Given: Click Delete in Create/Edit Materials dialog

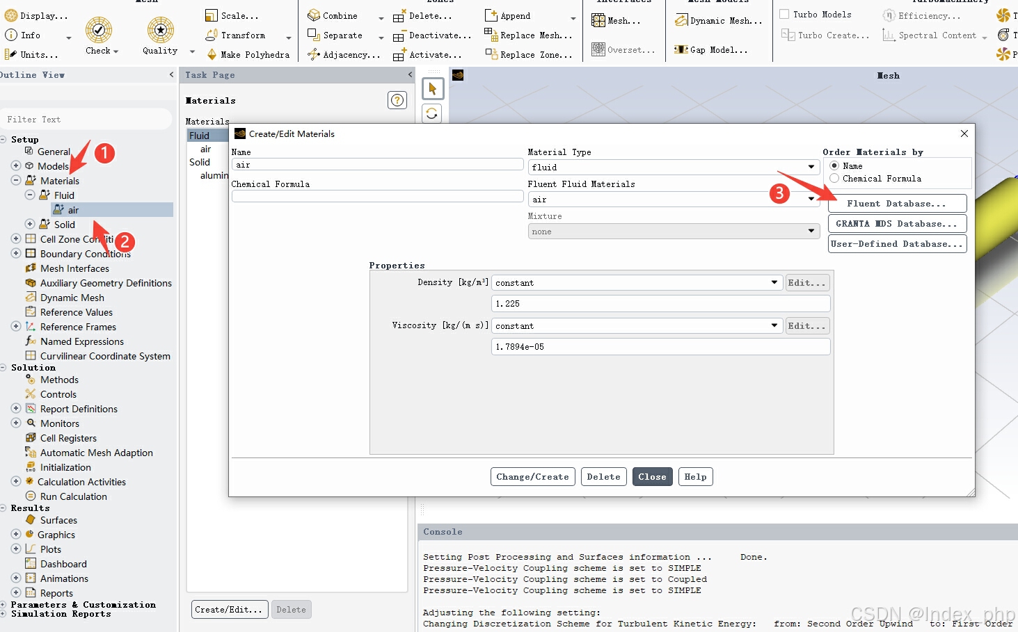Looking at the screenshot, I should tap(603, 477).
